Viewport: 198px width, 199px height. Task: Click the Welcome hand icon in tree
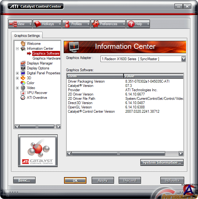click(23, 44)
